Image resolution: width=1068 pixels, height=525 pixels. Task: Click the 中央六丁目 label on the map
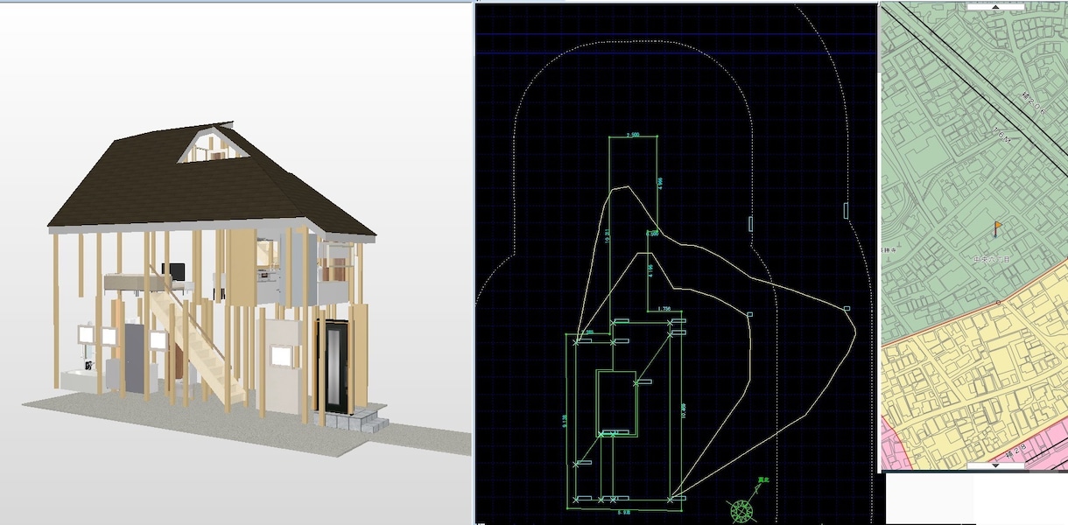coord(993,261)
